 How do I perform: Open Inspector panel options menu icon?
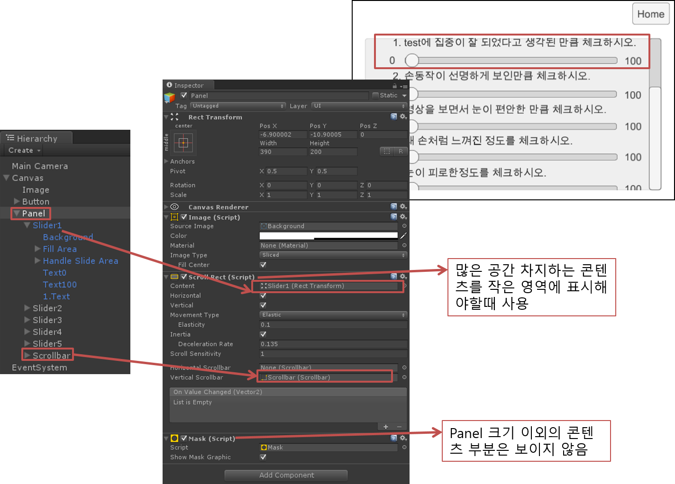pyautogui.click(x=403, y=86)
